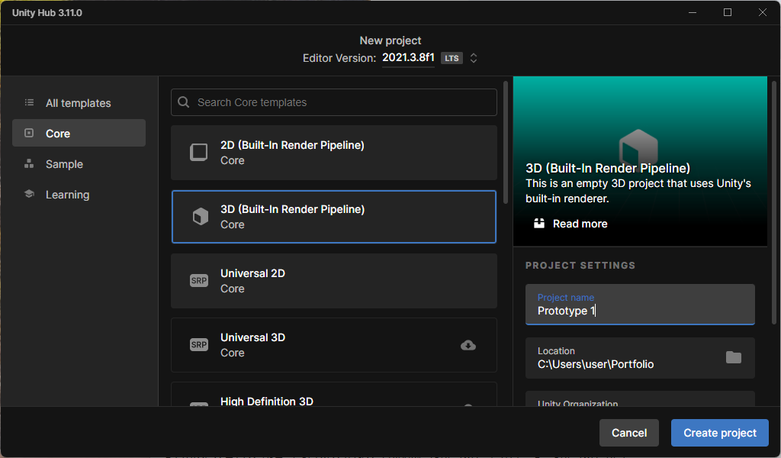781x458 pixels.
Task: Select Universal 3D template
Action: tap(334, 345)
